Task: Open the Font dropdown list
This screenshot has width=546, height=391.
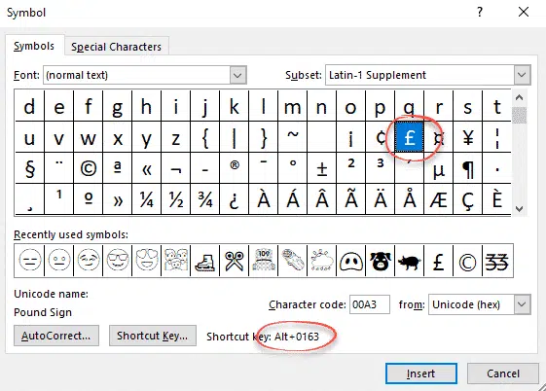Action: pyautogui.click(x=237, y=75)
